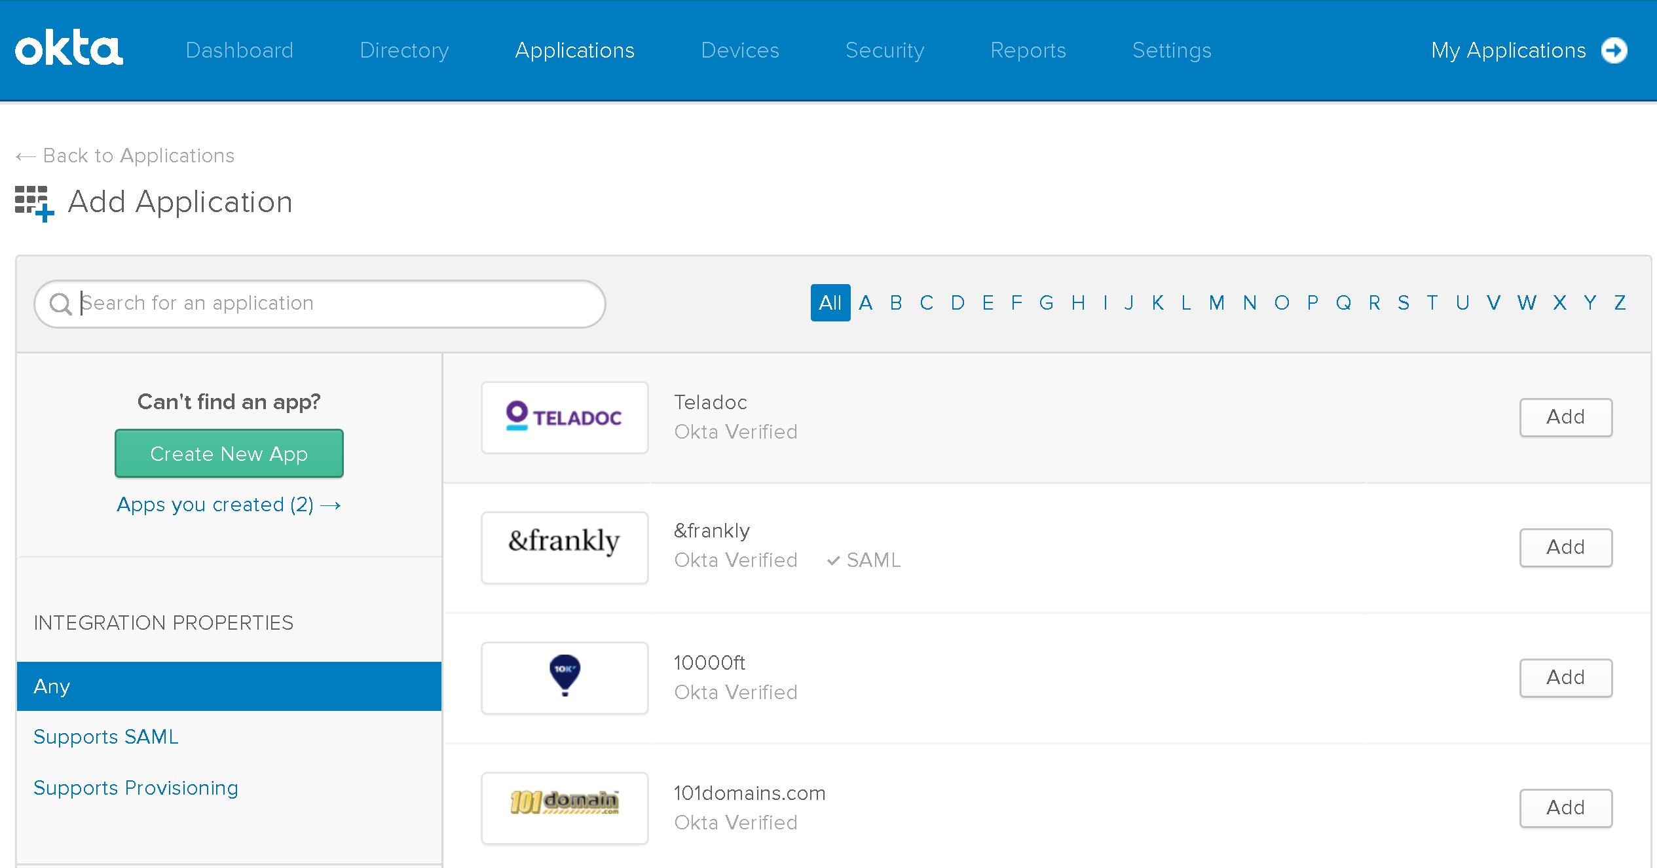Filter by Supports Provisioning
1657x868 pixels.
point(136,787)
